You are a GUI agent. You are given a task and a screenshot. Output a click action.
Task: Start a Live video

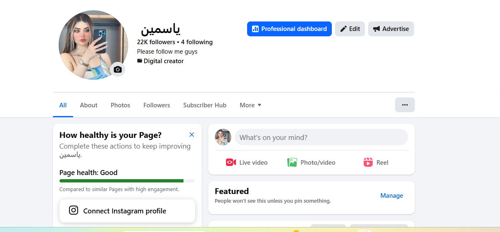point(247,163)
